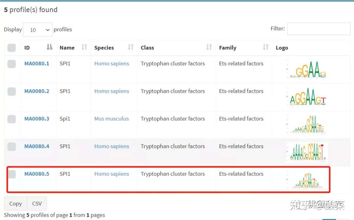Tick the select-all checkbox in header
The image size is (354, 220).
point(11,48)
